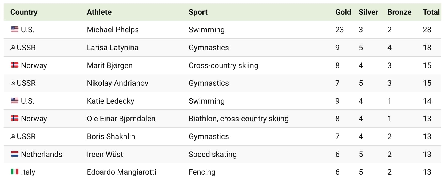Click the USSR emblem in Nikolay Andrianov's row
Image resolution: width=445 pixels, height=189 pixels.
13,83
